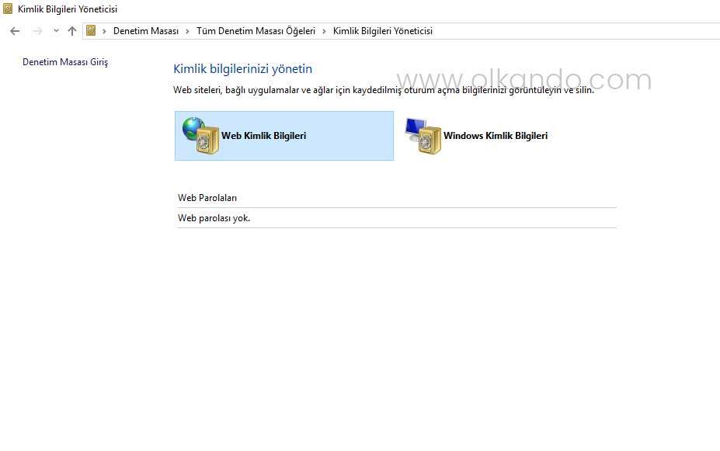This screenshot has width=720, height=451.
Task: Click the 'Web parolası yok.' text
Action: click(214, 218)
